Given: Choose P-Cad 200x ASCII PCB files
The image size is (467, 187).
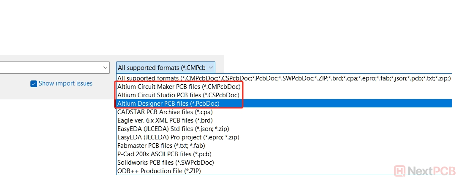Looking at the screenshot, I should [x=164, y=154].
